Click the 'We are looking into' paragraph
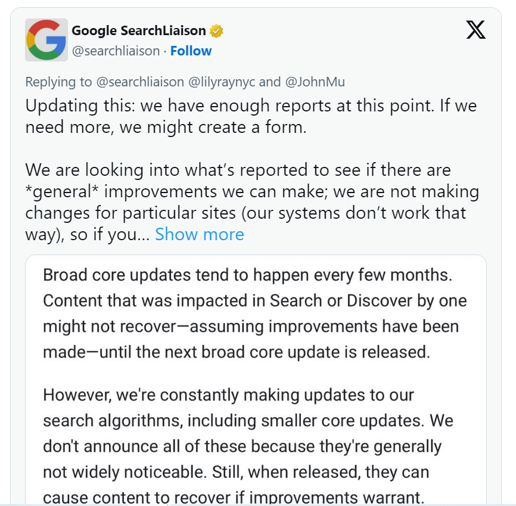This screenshot has width=516, height=506. [252, 202]
